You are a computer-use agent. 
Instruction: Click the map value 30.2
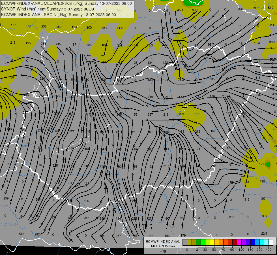pyautogui.click(x=270, y=8)
